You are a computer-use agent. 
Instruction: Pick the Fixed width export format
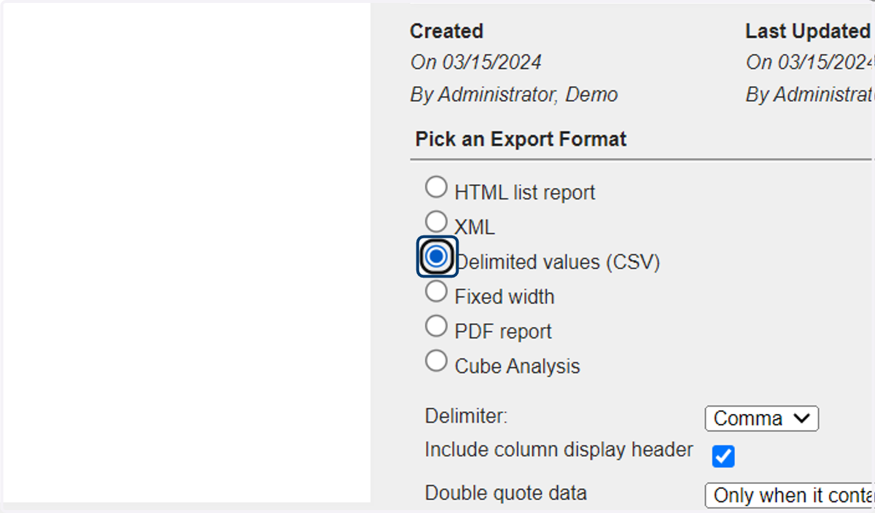(x=436, y=291)
